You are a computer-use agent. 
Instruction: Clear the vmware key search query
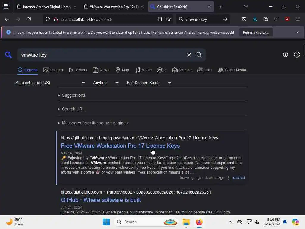click(x=189, y=55)
